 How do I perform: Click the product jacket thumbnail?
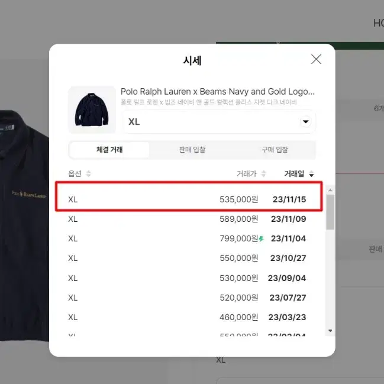coord(92,109)
